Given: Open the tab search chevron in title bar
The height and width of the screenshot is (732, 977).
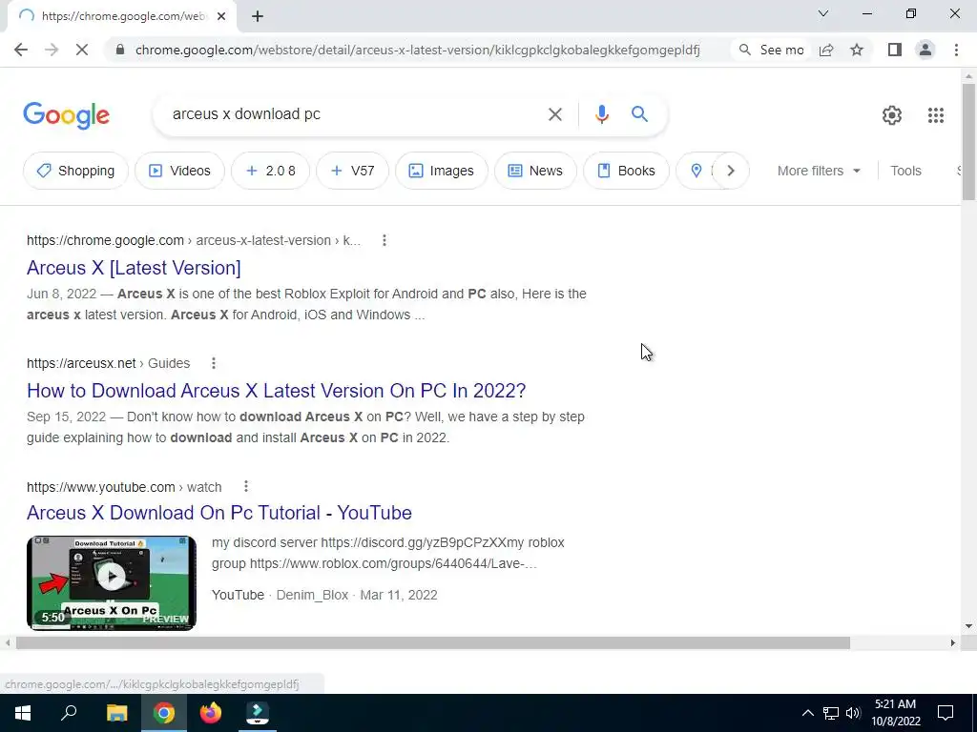Looking at the screenshot, I should tap(823, 13).
